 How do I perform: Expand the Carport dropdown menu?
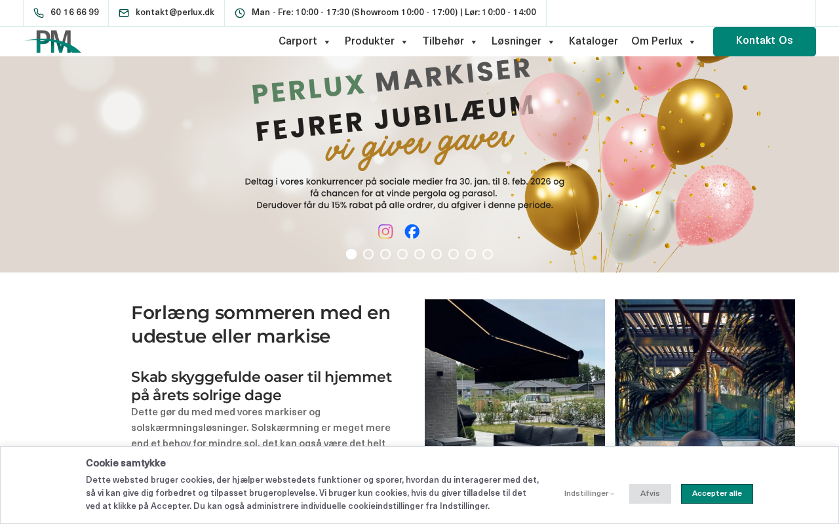coord(305,41)
